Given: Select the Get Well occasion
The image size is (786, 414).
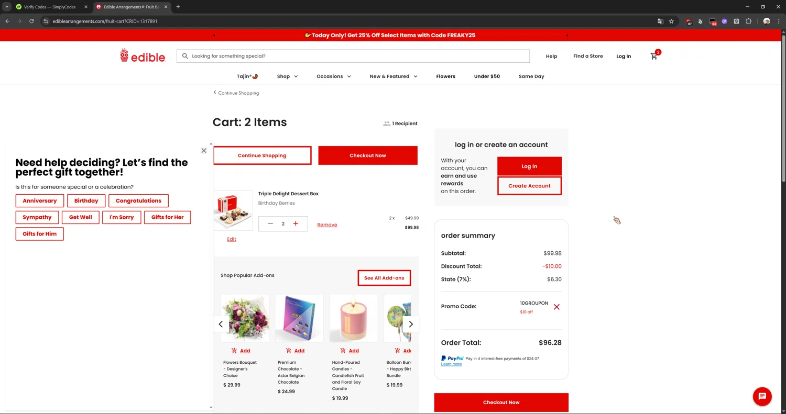Looking at the screenshot, I should 81,217.
